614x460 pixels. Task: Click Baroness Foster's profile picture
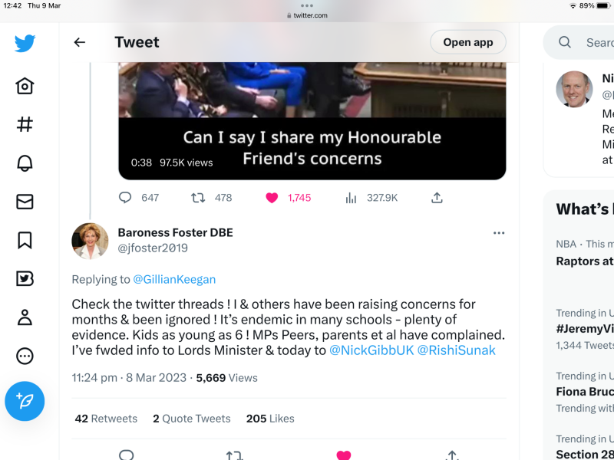click(90, 241)
